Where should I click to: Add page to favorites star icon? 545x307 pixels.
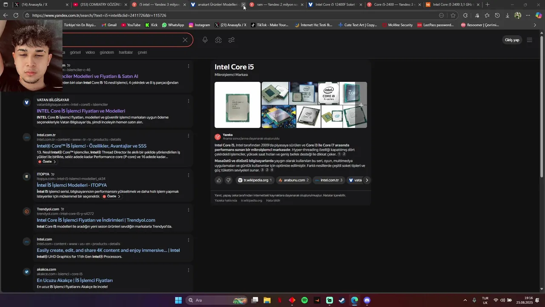[453, 15]
